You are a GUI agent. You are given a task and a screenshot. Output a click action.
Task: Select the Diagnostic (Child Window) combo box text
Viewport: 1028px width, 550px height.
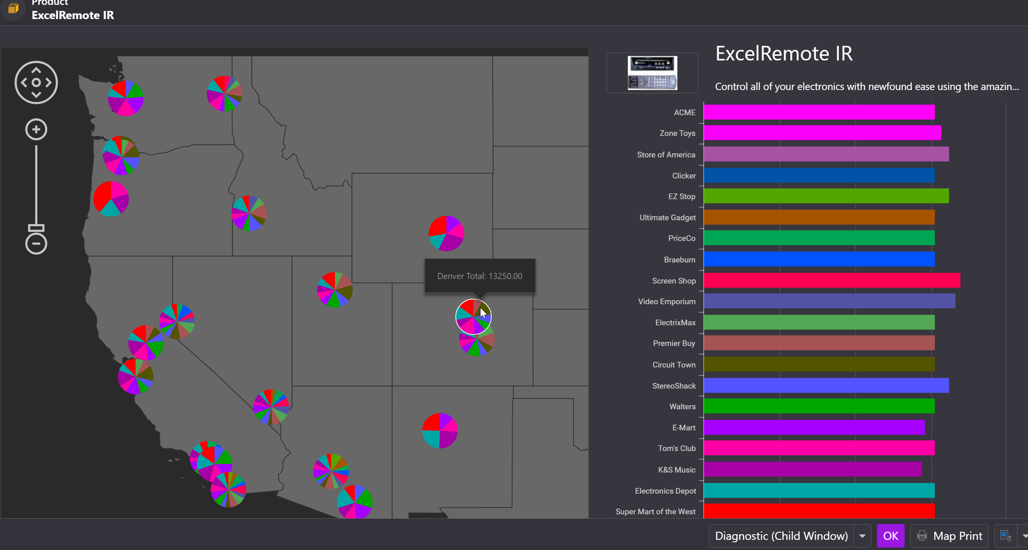pos(781,536)
